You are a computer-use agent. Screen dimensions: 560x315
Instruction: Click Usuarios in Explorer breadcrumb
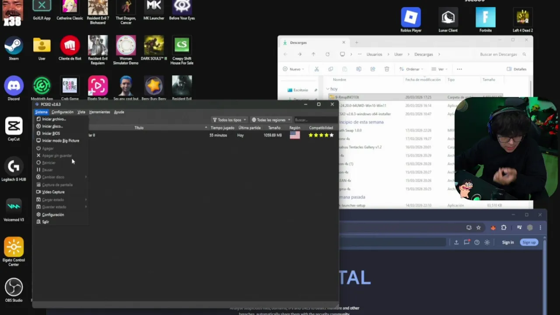(x=374, y=54)
